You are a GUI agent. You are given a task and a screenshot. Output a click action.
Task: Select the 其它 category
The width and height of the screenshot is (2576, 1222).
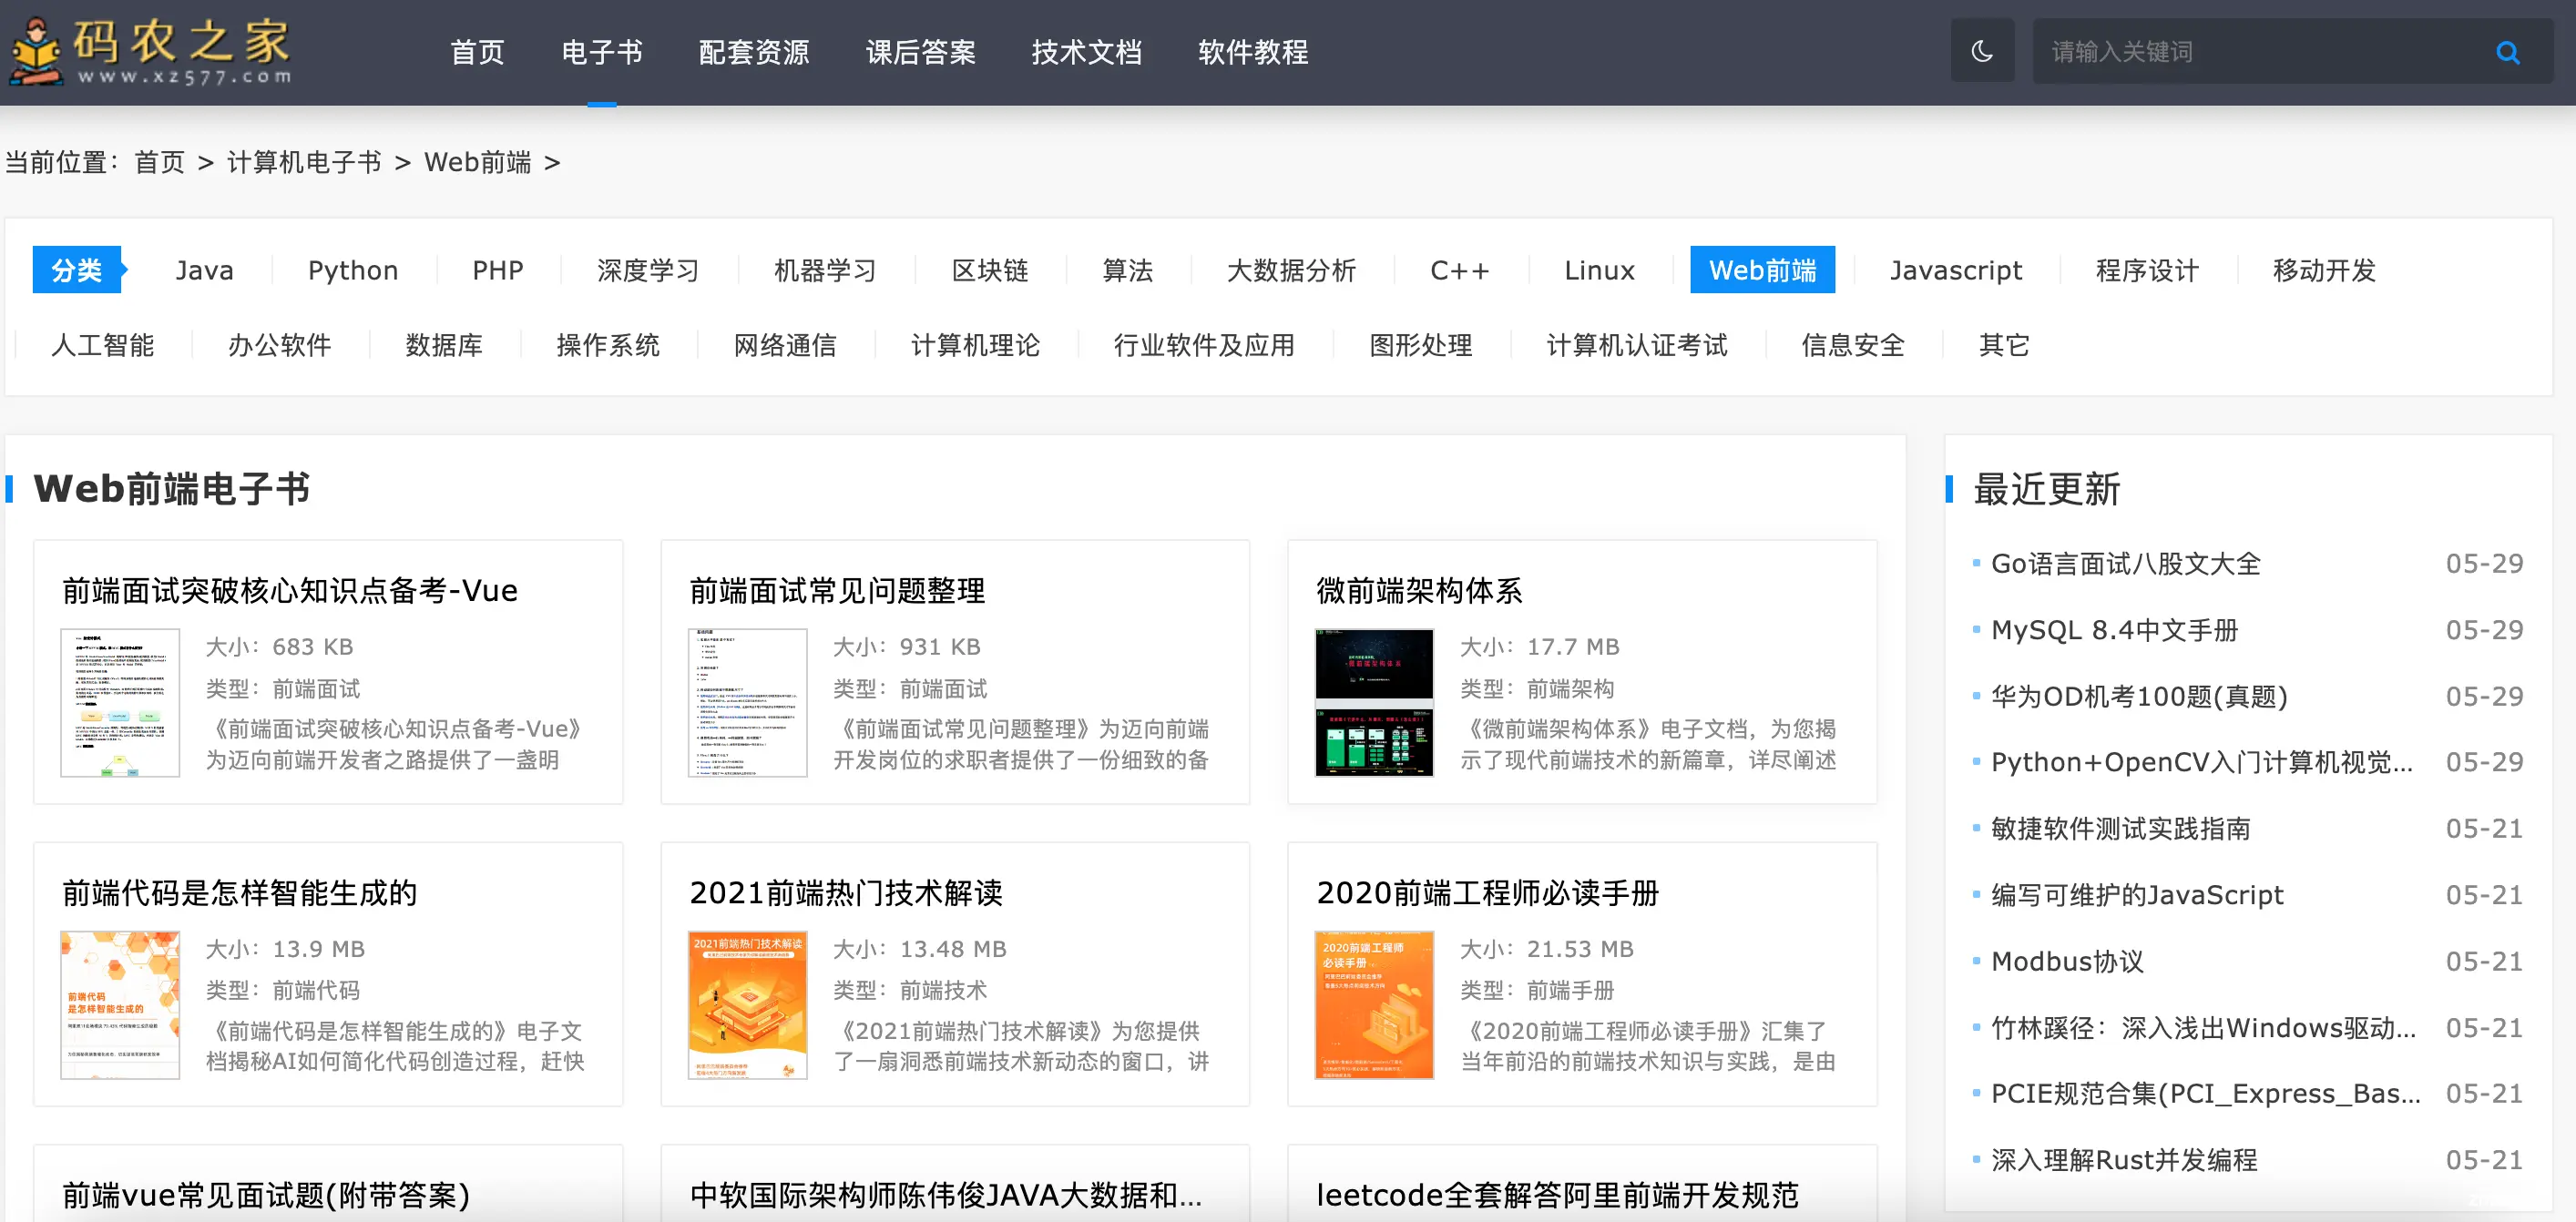(x=2004, y=345)
